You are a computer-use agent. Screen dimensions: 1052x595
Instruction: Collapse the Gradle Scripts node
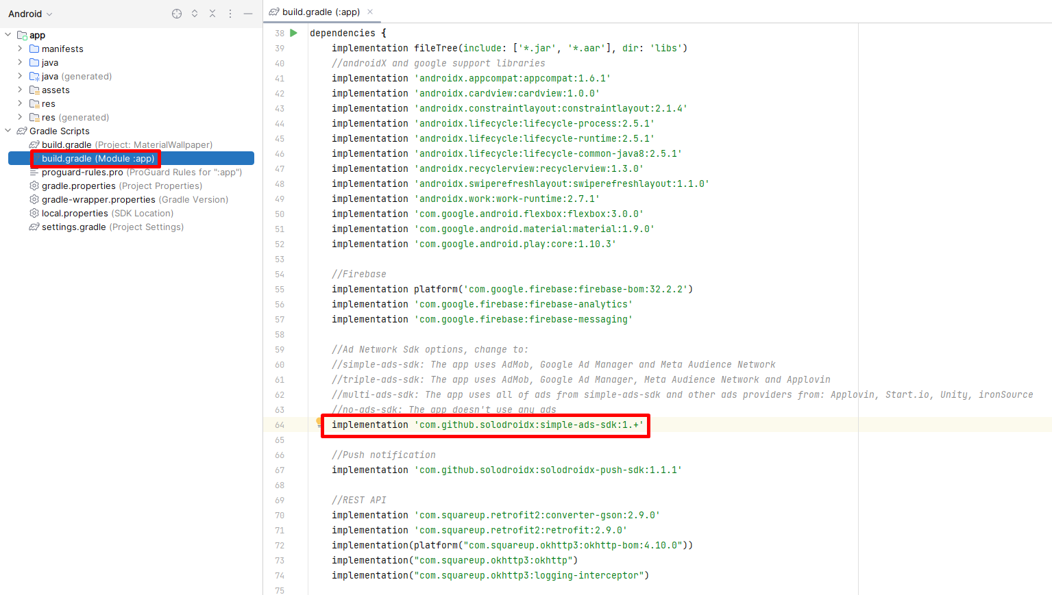point(8,131)
